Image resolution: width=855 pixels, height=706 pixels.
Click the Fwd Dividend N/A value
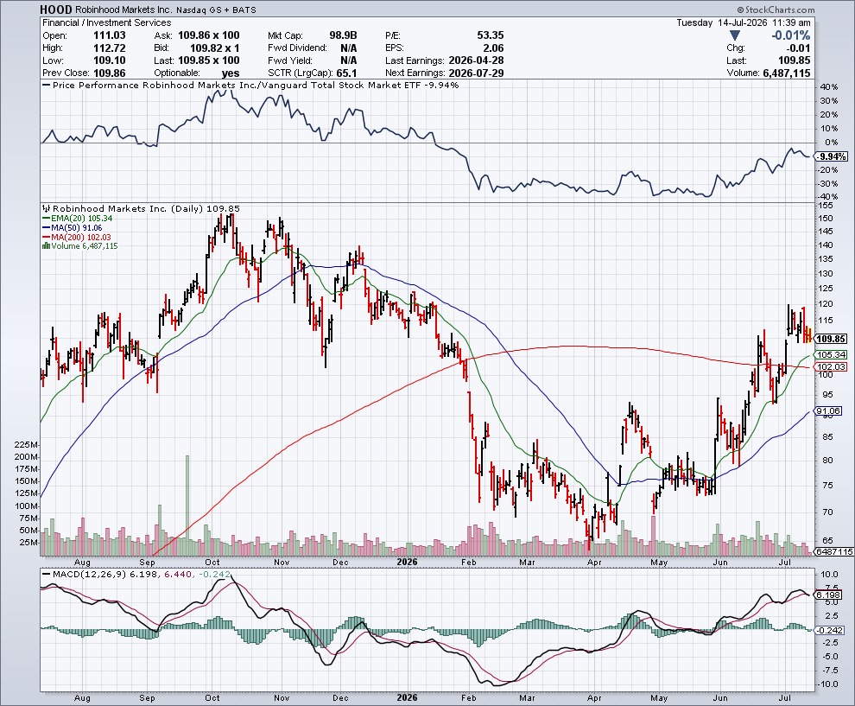point(348,48)
